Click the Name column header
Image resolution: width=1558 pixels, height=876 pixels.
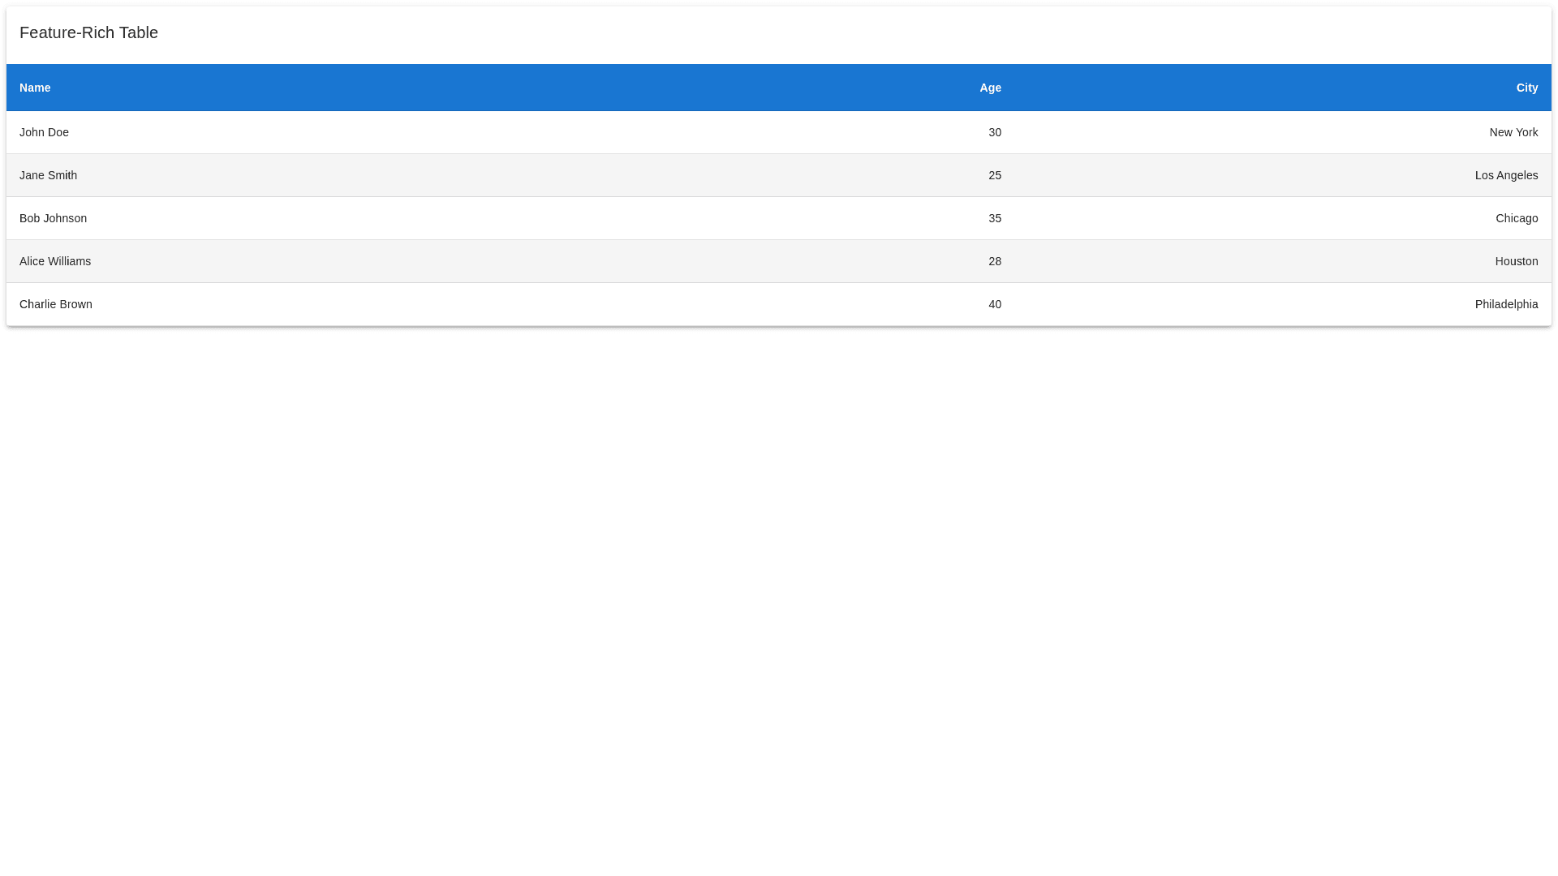[x=35, y=88]
